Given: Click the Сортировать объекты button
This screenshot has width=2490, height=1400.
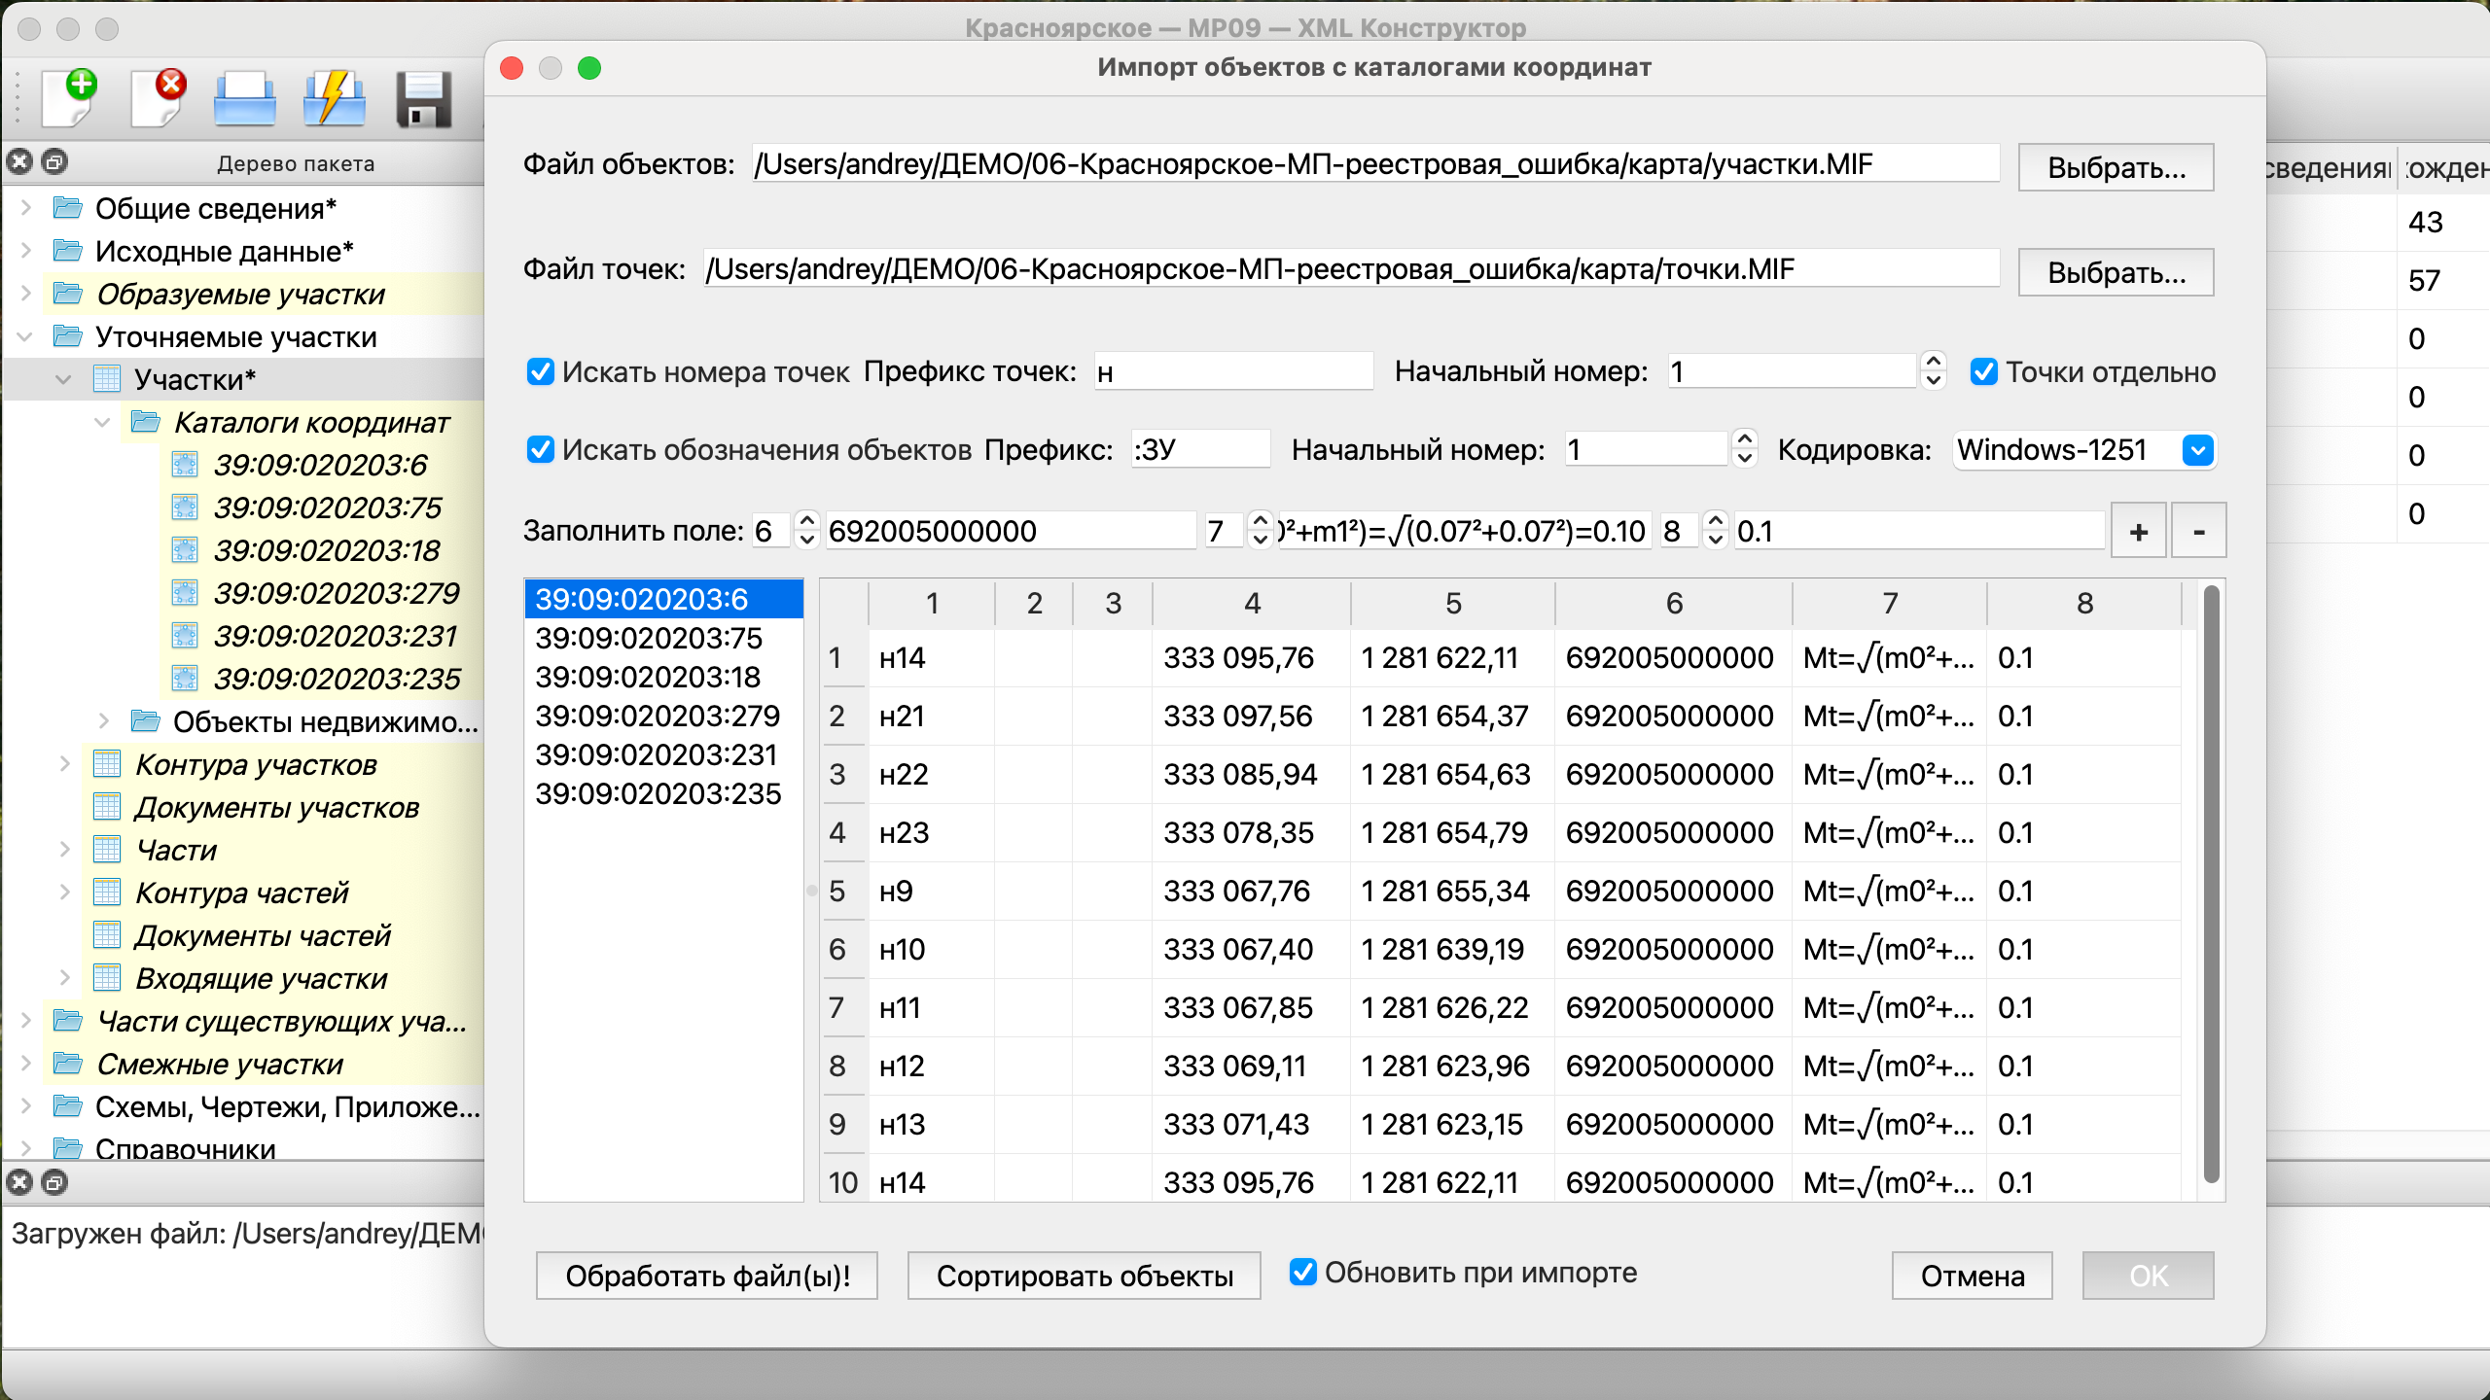Looking at the screenshot, I should point(1085,1276).
